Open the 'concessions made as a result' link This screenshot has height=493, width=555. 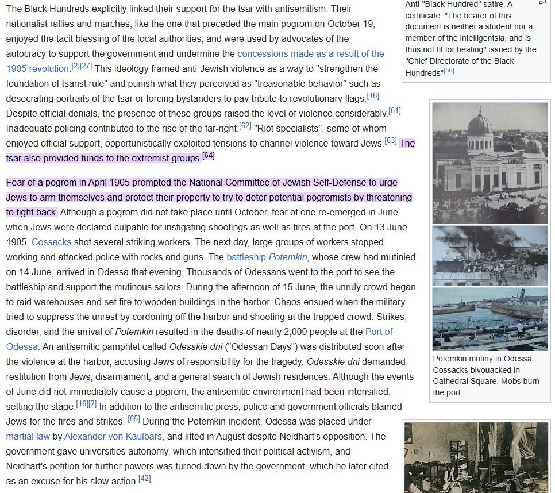(x=311, y=54)
